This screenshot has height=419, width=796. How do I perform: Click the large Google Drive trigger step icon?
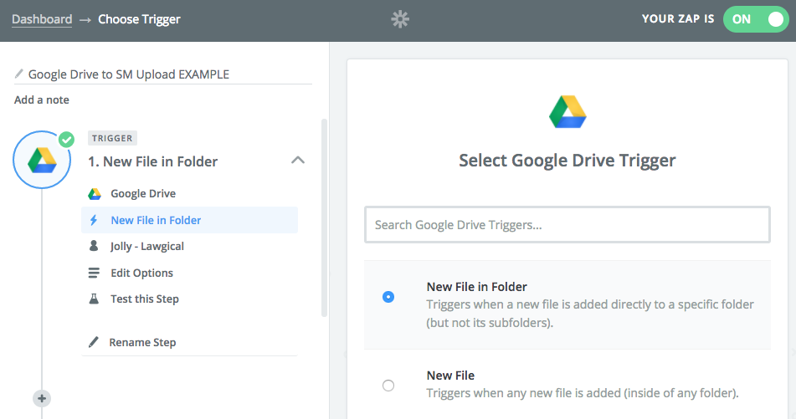pos(42,159)
